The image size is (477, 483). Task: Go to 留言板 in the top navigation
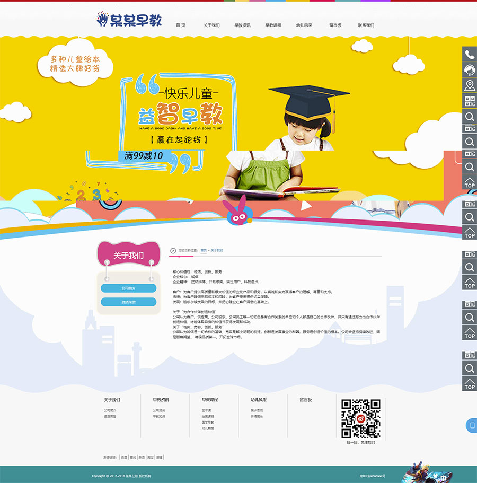(x=335, y=25)
